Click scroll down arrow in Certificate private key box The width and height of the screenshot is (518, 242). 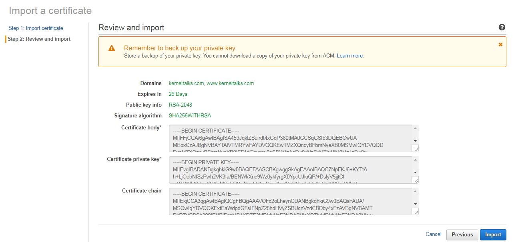pyautogui.click(x=415, y=173)
